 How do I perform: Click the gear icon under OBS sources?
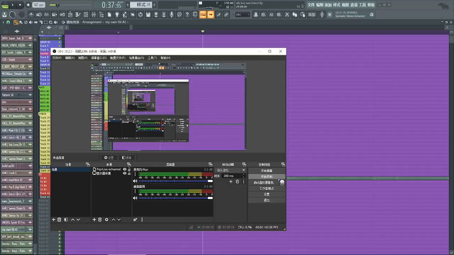tap(107, 219)
